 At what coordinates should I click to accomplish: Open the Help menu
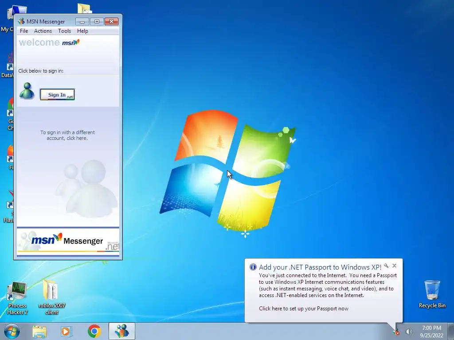click(82, 31)
